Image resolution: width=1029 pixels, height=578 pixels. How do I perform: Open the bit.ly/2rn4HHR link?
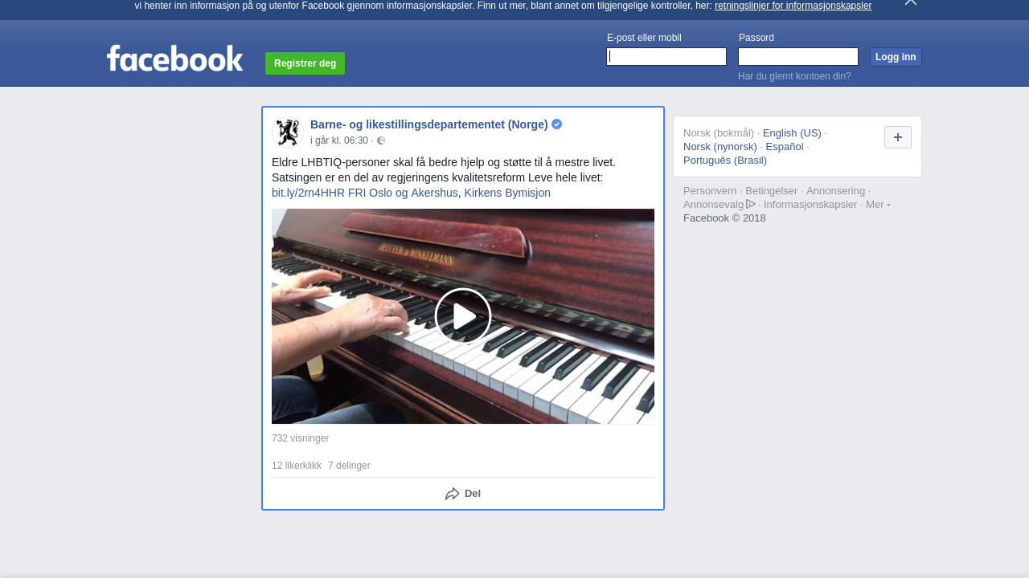308,193
